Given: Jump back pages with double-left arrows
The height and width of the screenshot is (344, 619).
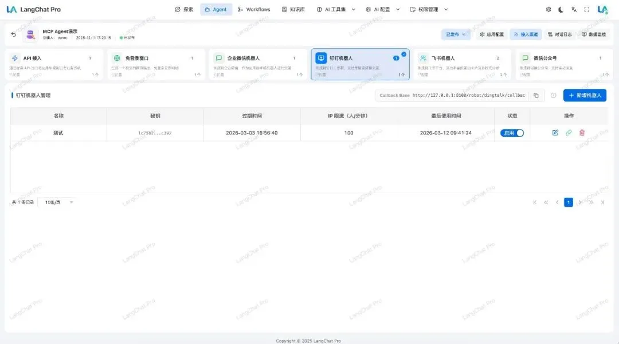Looking at the screenshot, I should click(x=546, y=202).
